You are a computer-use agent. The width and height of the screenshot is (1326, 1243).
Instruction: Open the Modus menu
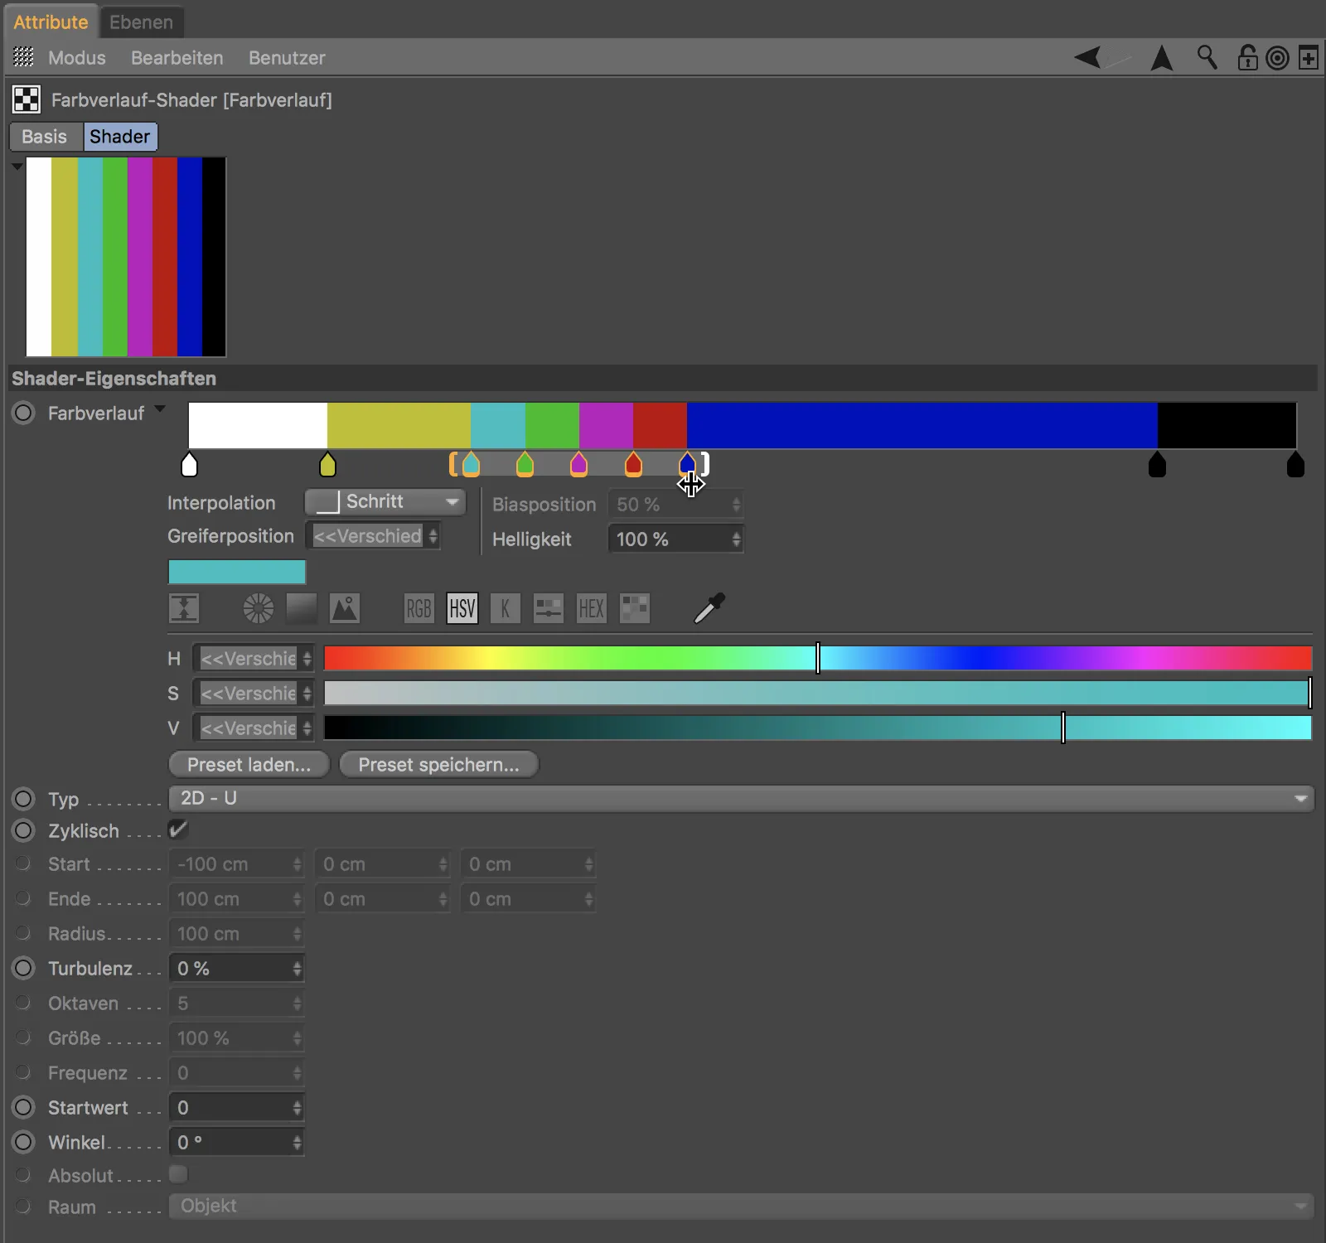pos(77,58)
